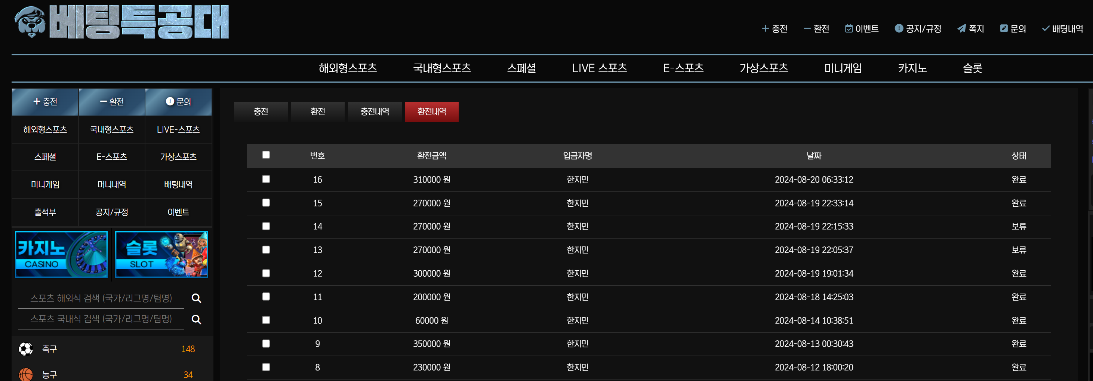
Task: Open the 카지노 main menu item
Action: click(x=912, y=68)
